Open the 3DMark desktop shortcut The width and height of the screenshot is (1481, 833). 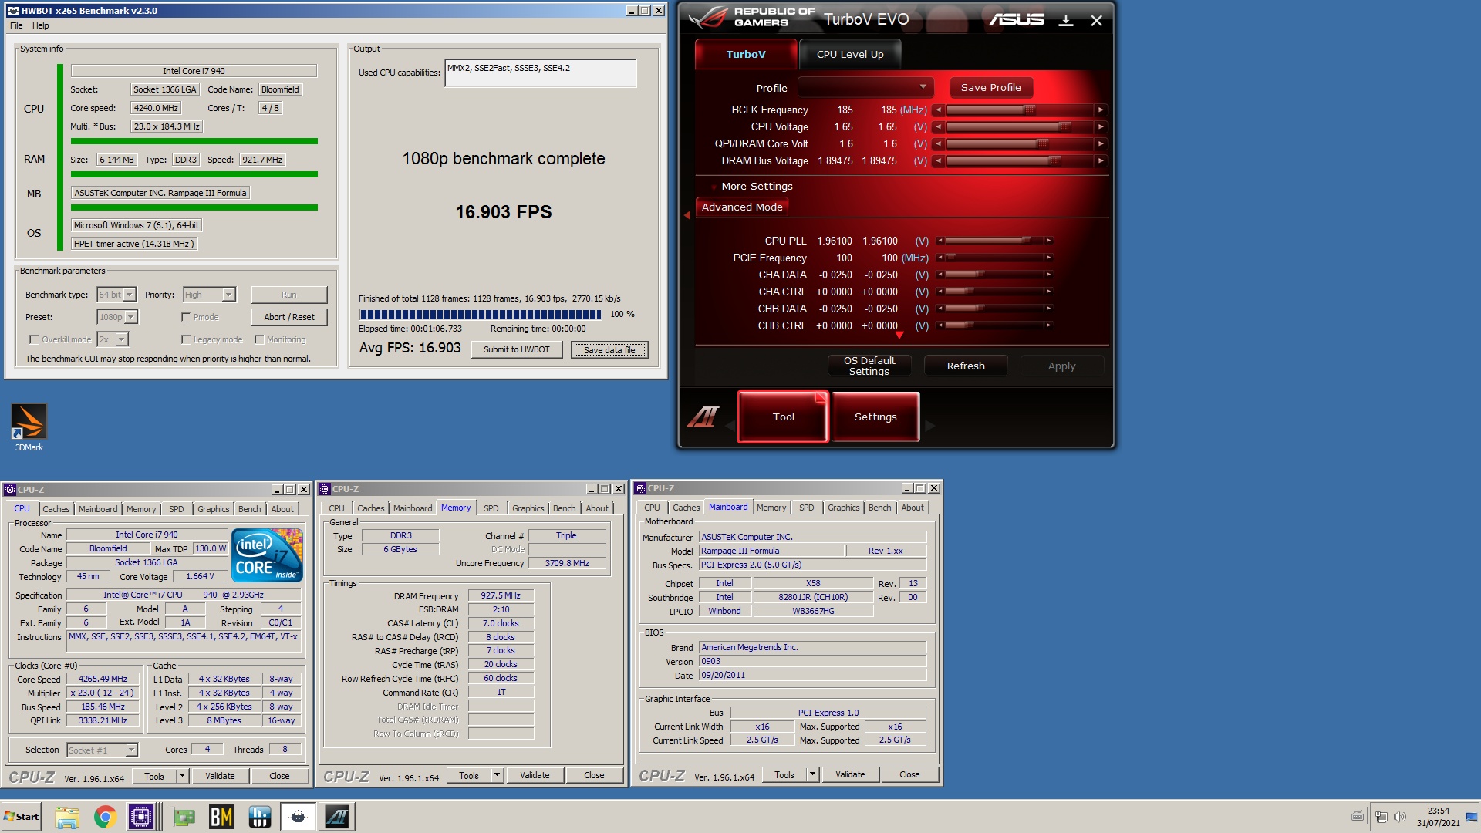click(x=29, y=427)
